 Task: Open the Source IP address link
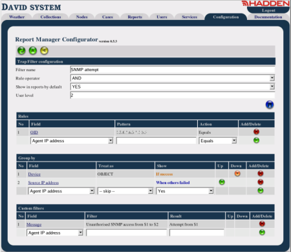pyautogui.click(x=43, y=183)
